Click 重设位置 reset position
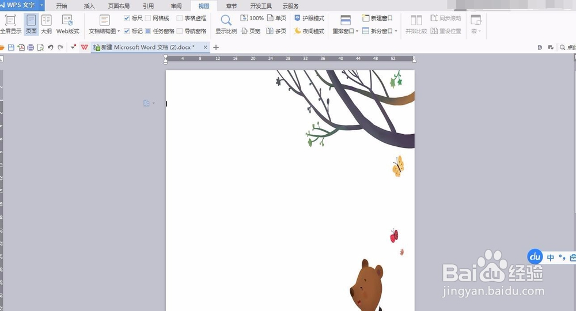The image size is (576, 311). [446, 31]
